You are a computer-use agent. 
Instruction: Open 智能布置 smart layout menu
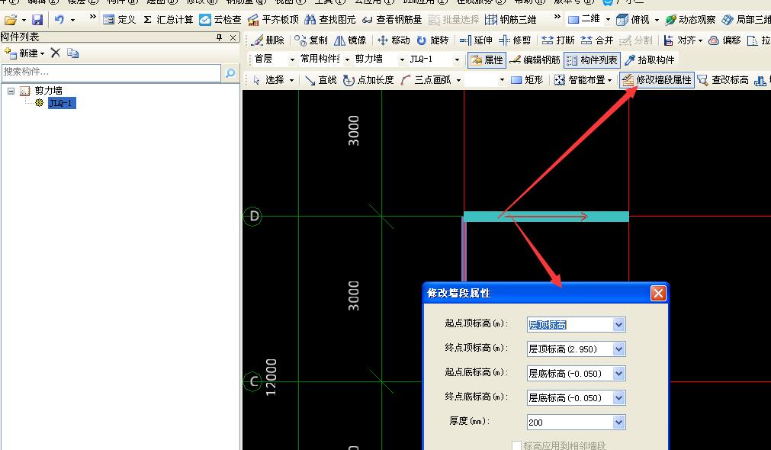(583, 79)
